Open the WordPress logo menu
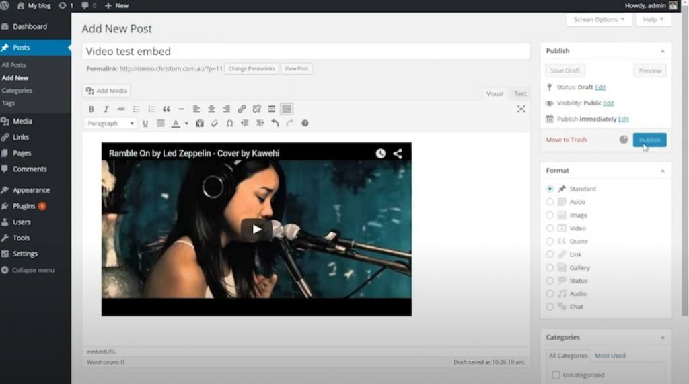The image size is (689, 384). coord(5,5)
